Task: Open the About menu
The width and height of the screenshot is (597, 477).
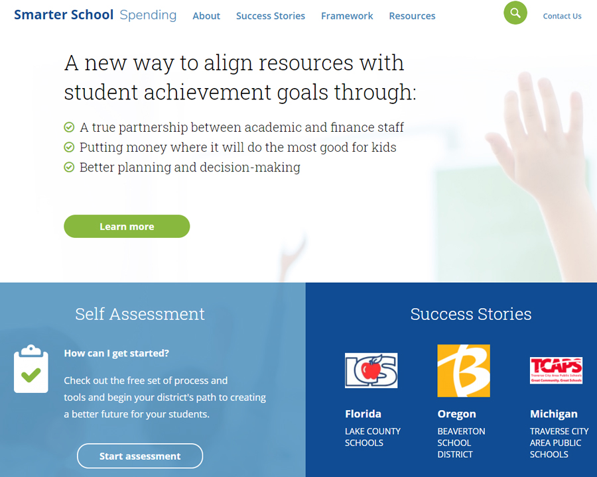Action: [206, 16]
